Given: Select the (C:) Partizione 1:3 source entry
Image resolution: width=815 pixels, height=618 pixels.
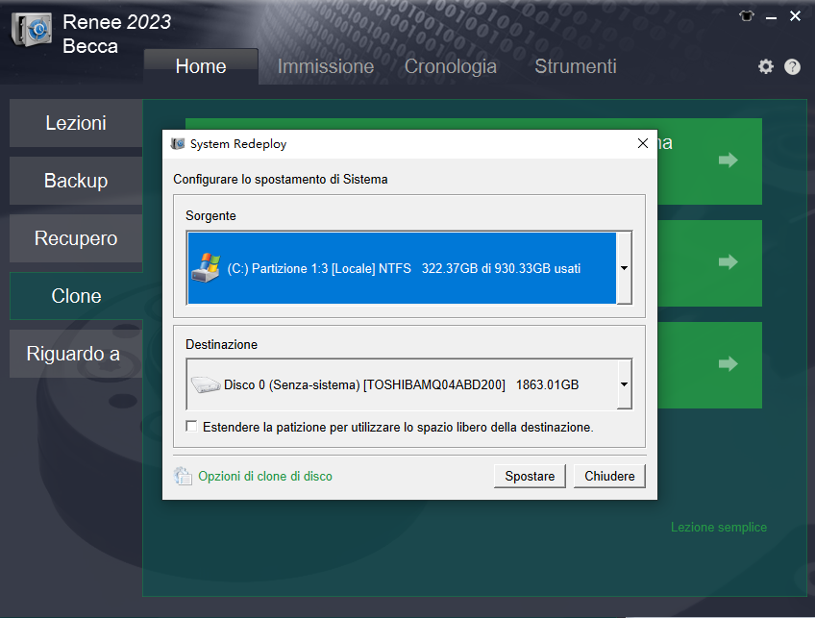Looking at the screenshot, I should click(402, 268).
